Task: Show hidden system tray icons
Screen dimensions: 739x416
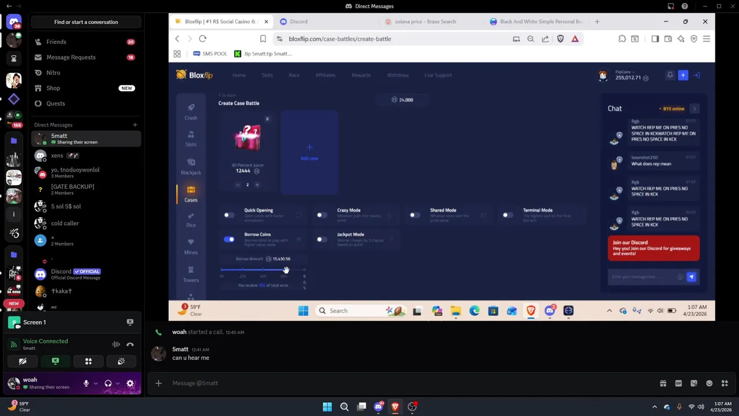Action: (654, 407)
